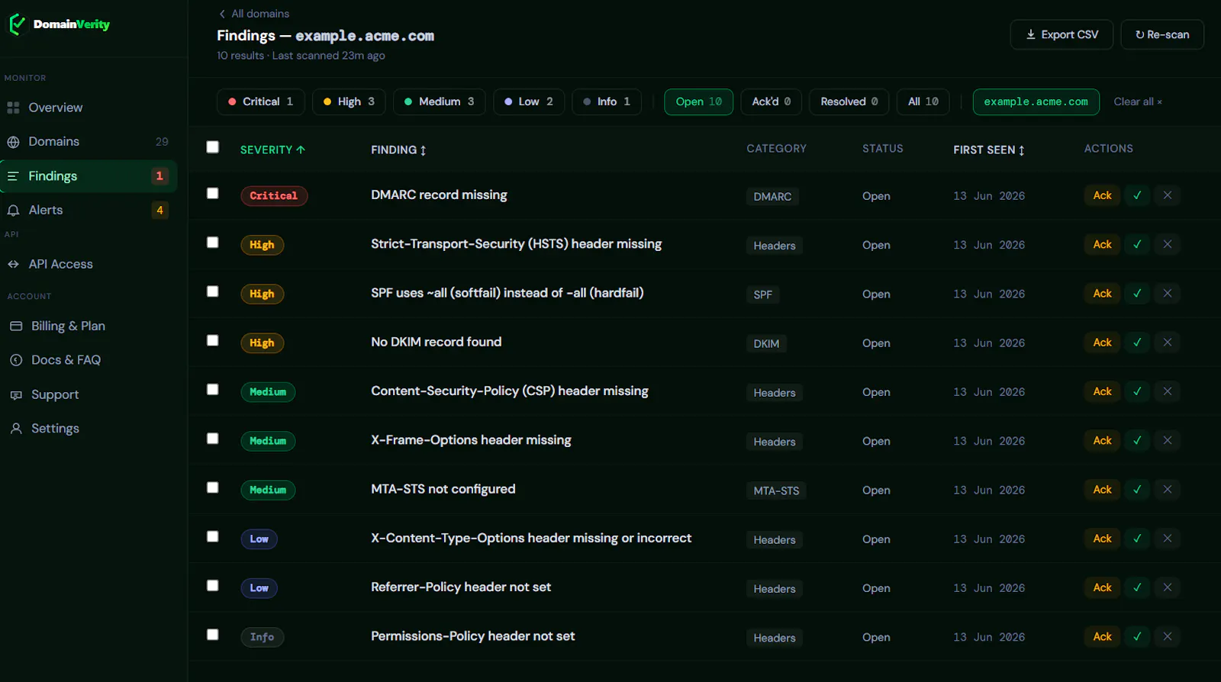Dismiss X-Frame-Options finding with X
Image resolution: width=1221 pixels, height=682 pixels.
[x=1168, y=440]
